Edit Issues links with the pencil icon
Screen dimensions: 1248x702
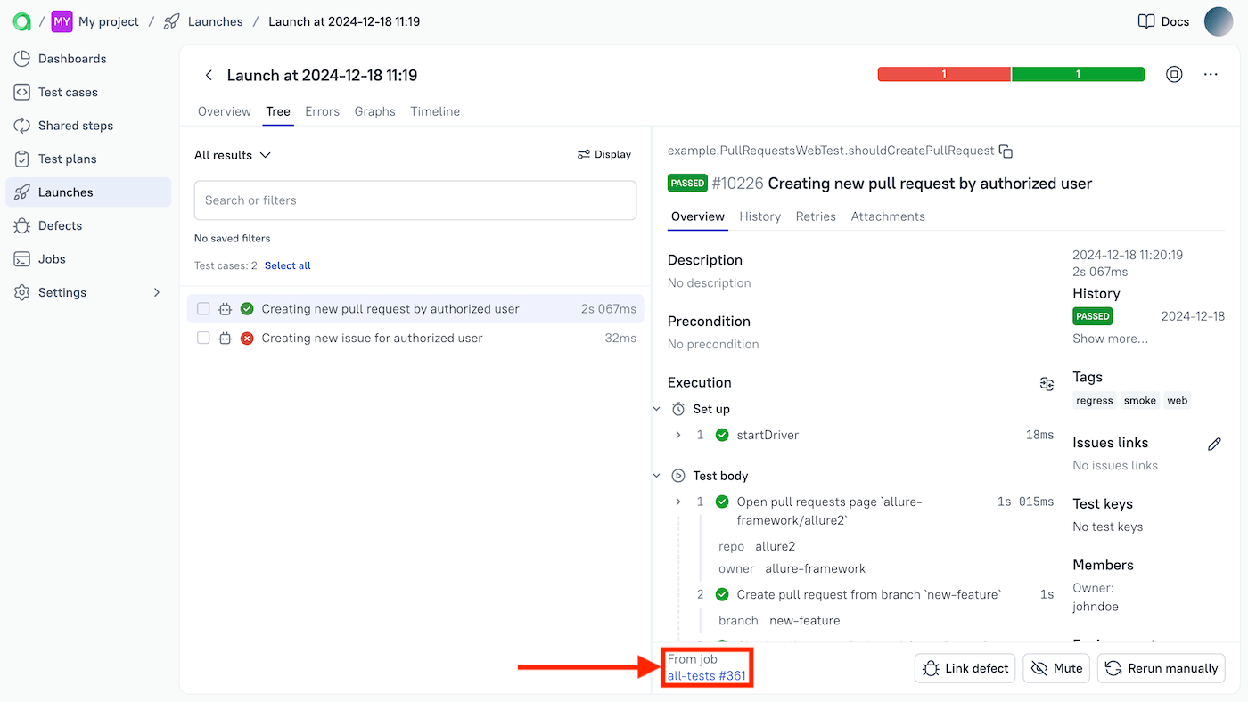tap(1214, 443)
